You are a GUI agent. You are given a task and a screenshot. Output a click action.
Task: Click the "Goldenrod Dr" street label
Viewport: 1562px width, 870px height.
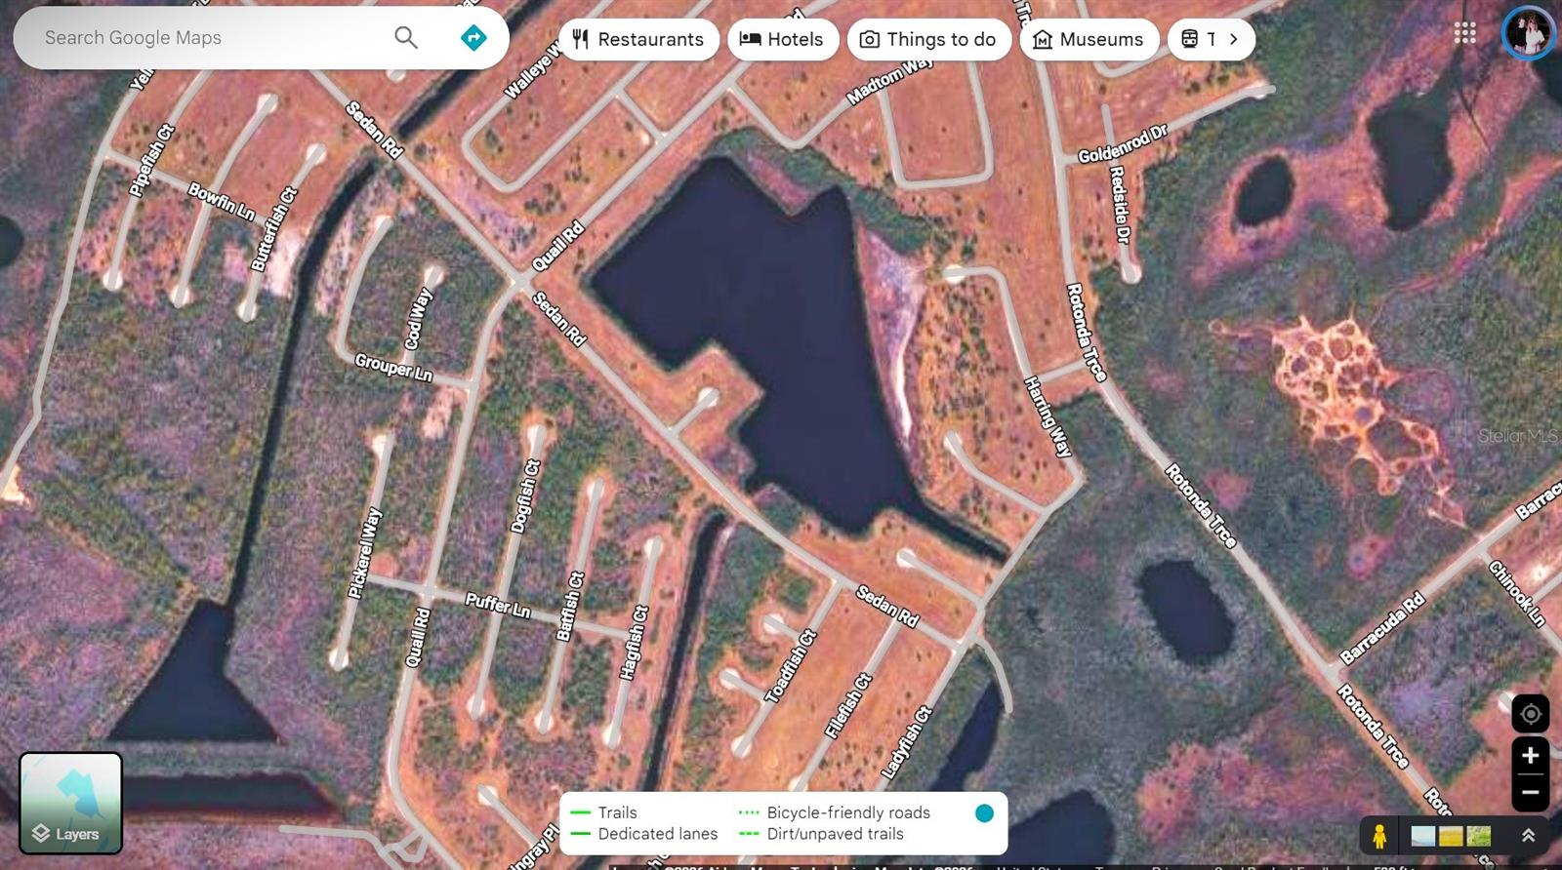click(1123, 144)
